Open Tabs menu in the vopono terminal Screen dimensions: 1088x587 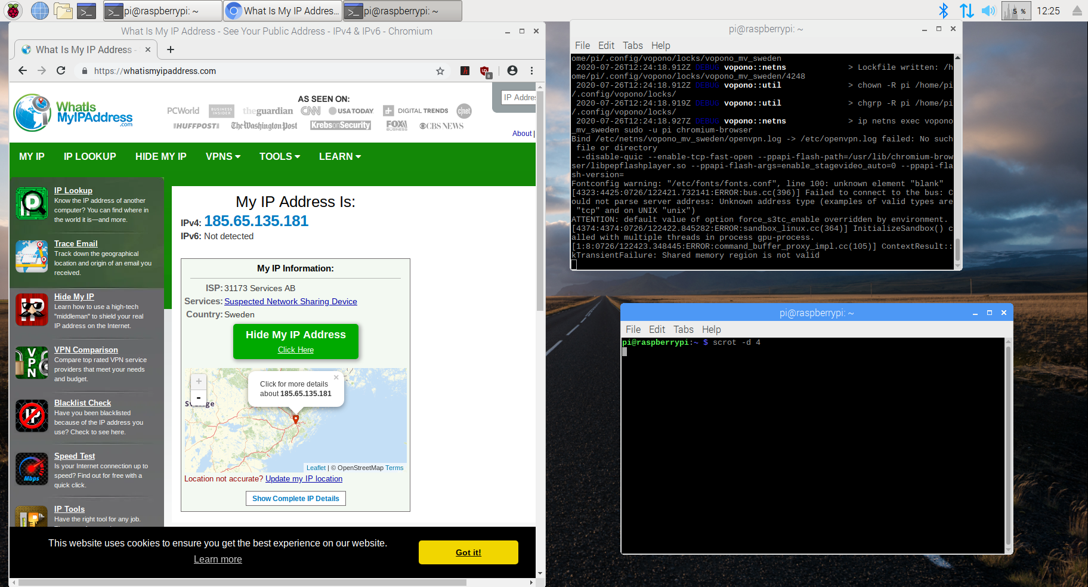point(633,45)
